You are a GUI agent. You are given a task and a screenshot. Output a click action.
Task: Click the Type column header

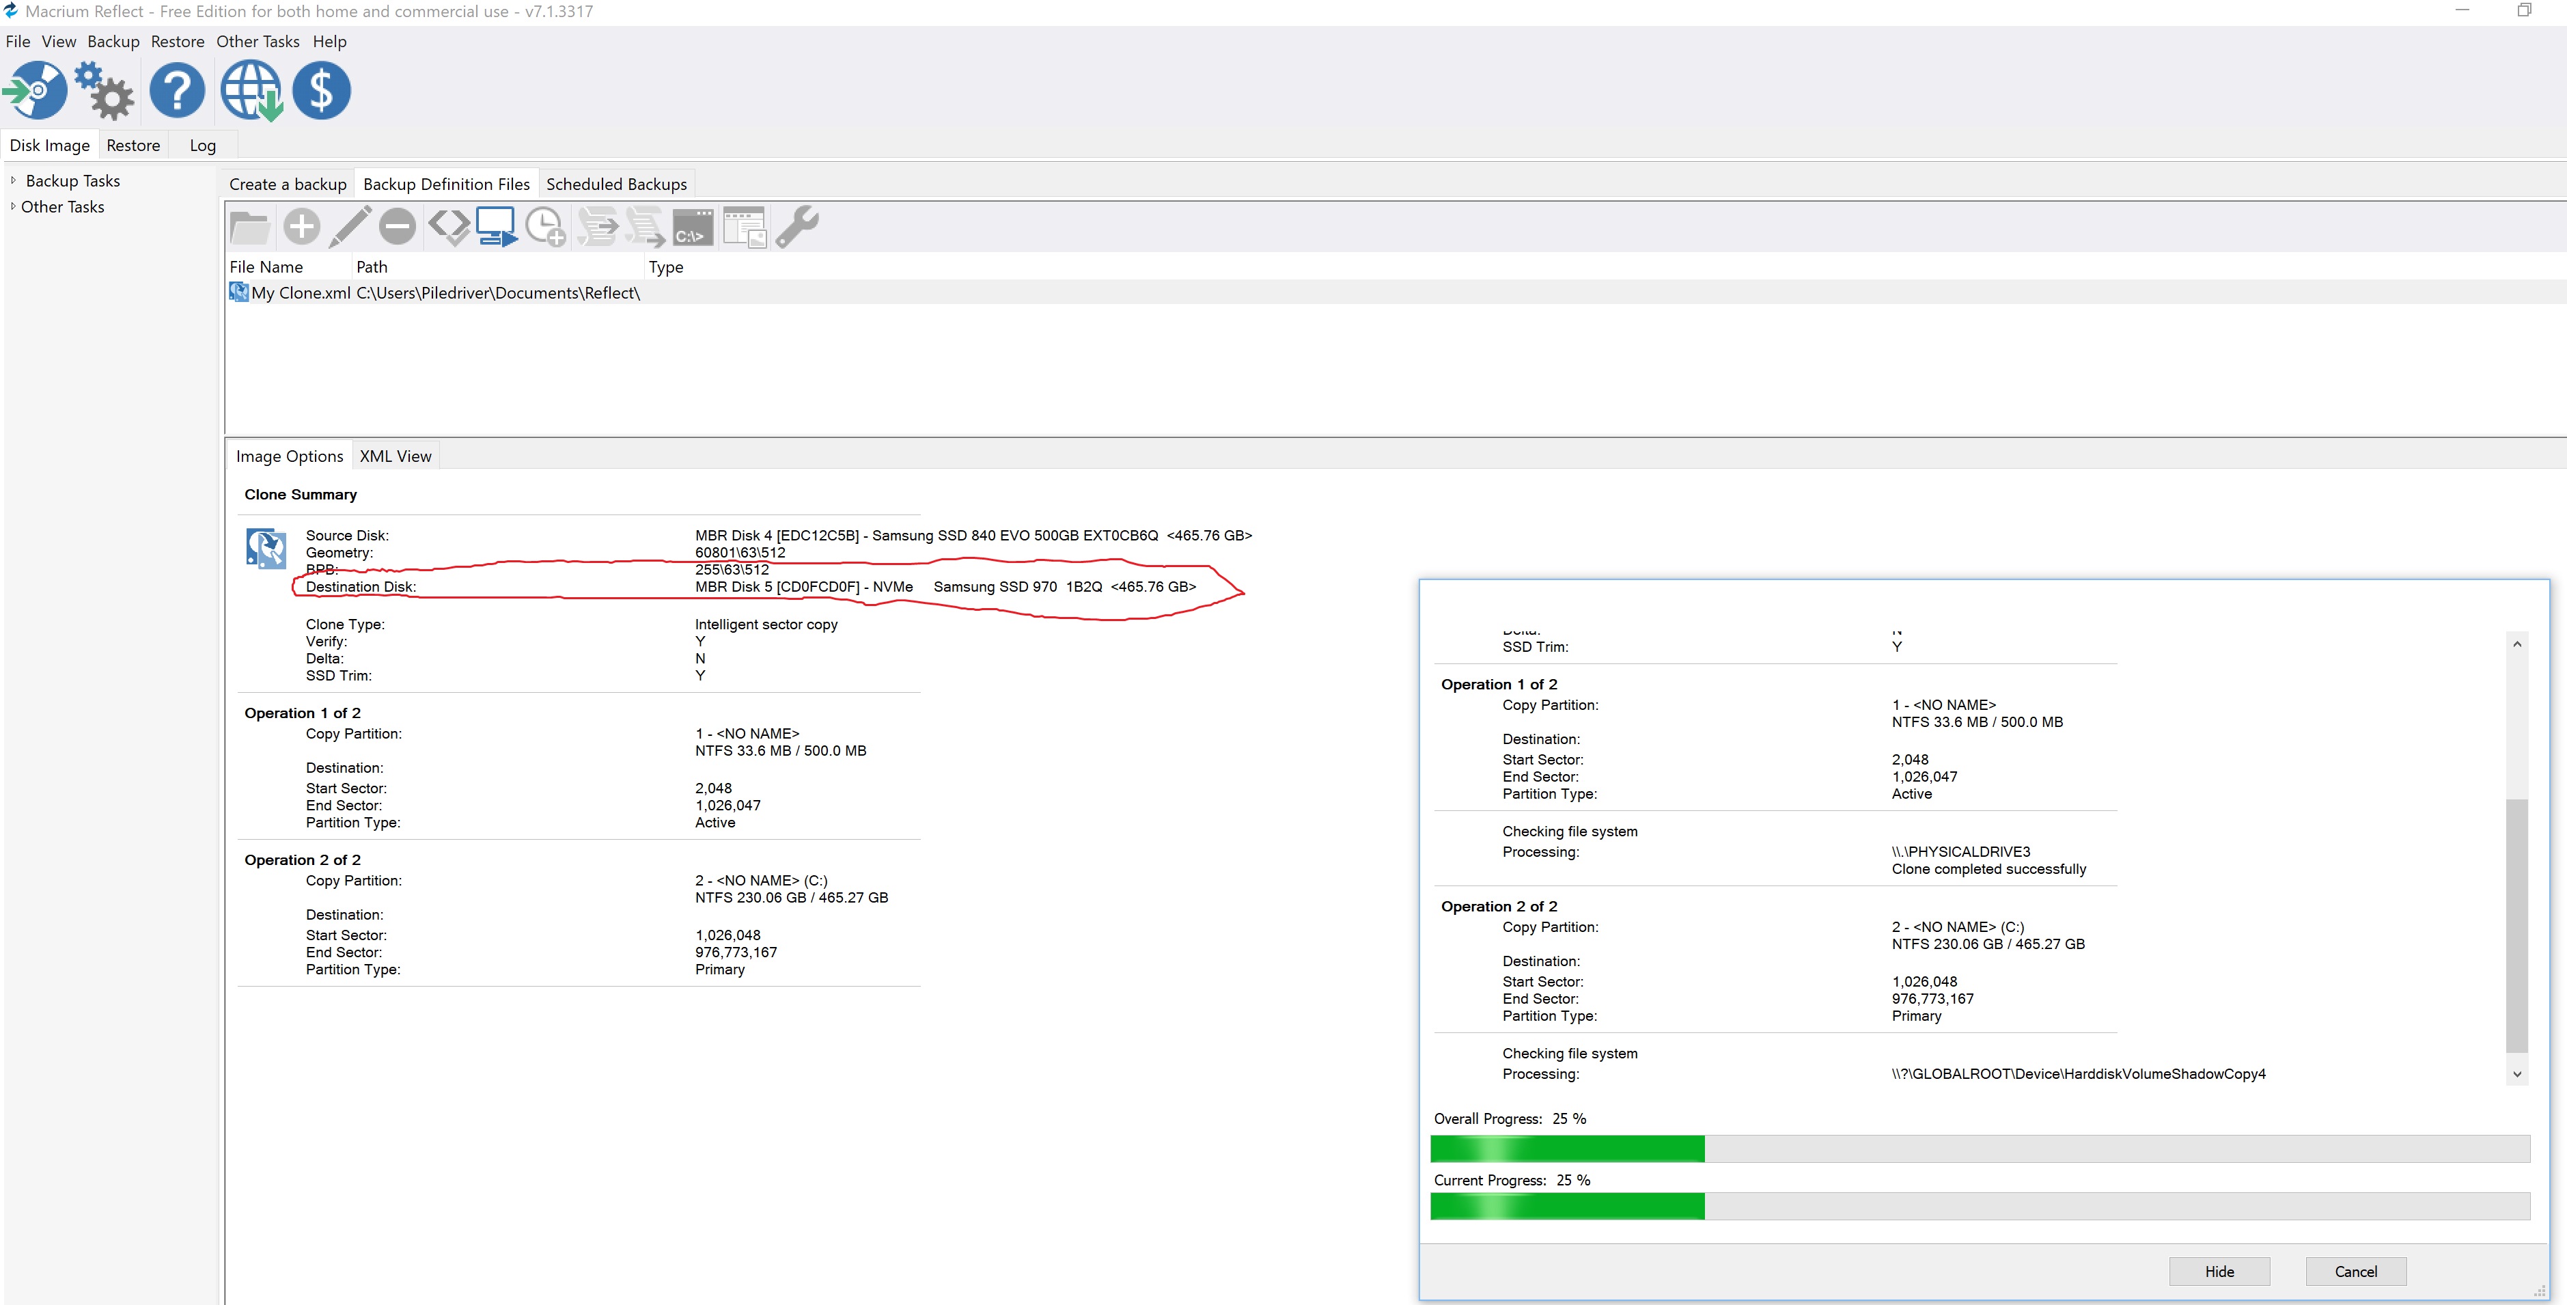(x=666, y=266)
